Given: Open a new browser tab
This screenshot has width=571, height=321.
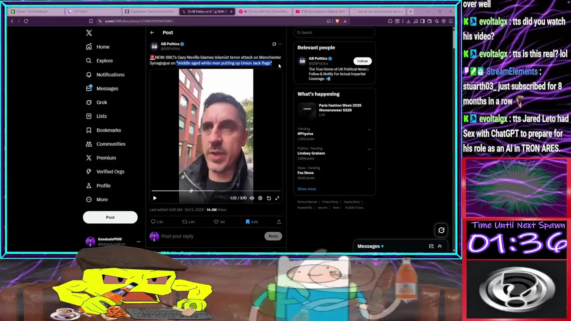Looking at the screenshot, I should [x=410, y=12].
